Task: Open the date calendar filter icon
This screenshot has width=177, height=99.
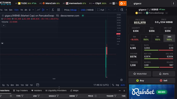Action: point(11,96)
